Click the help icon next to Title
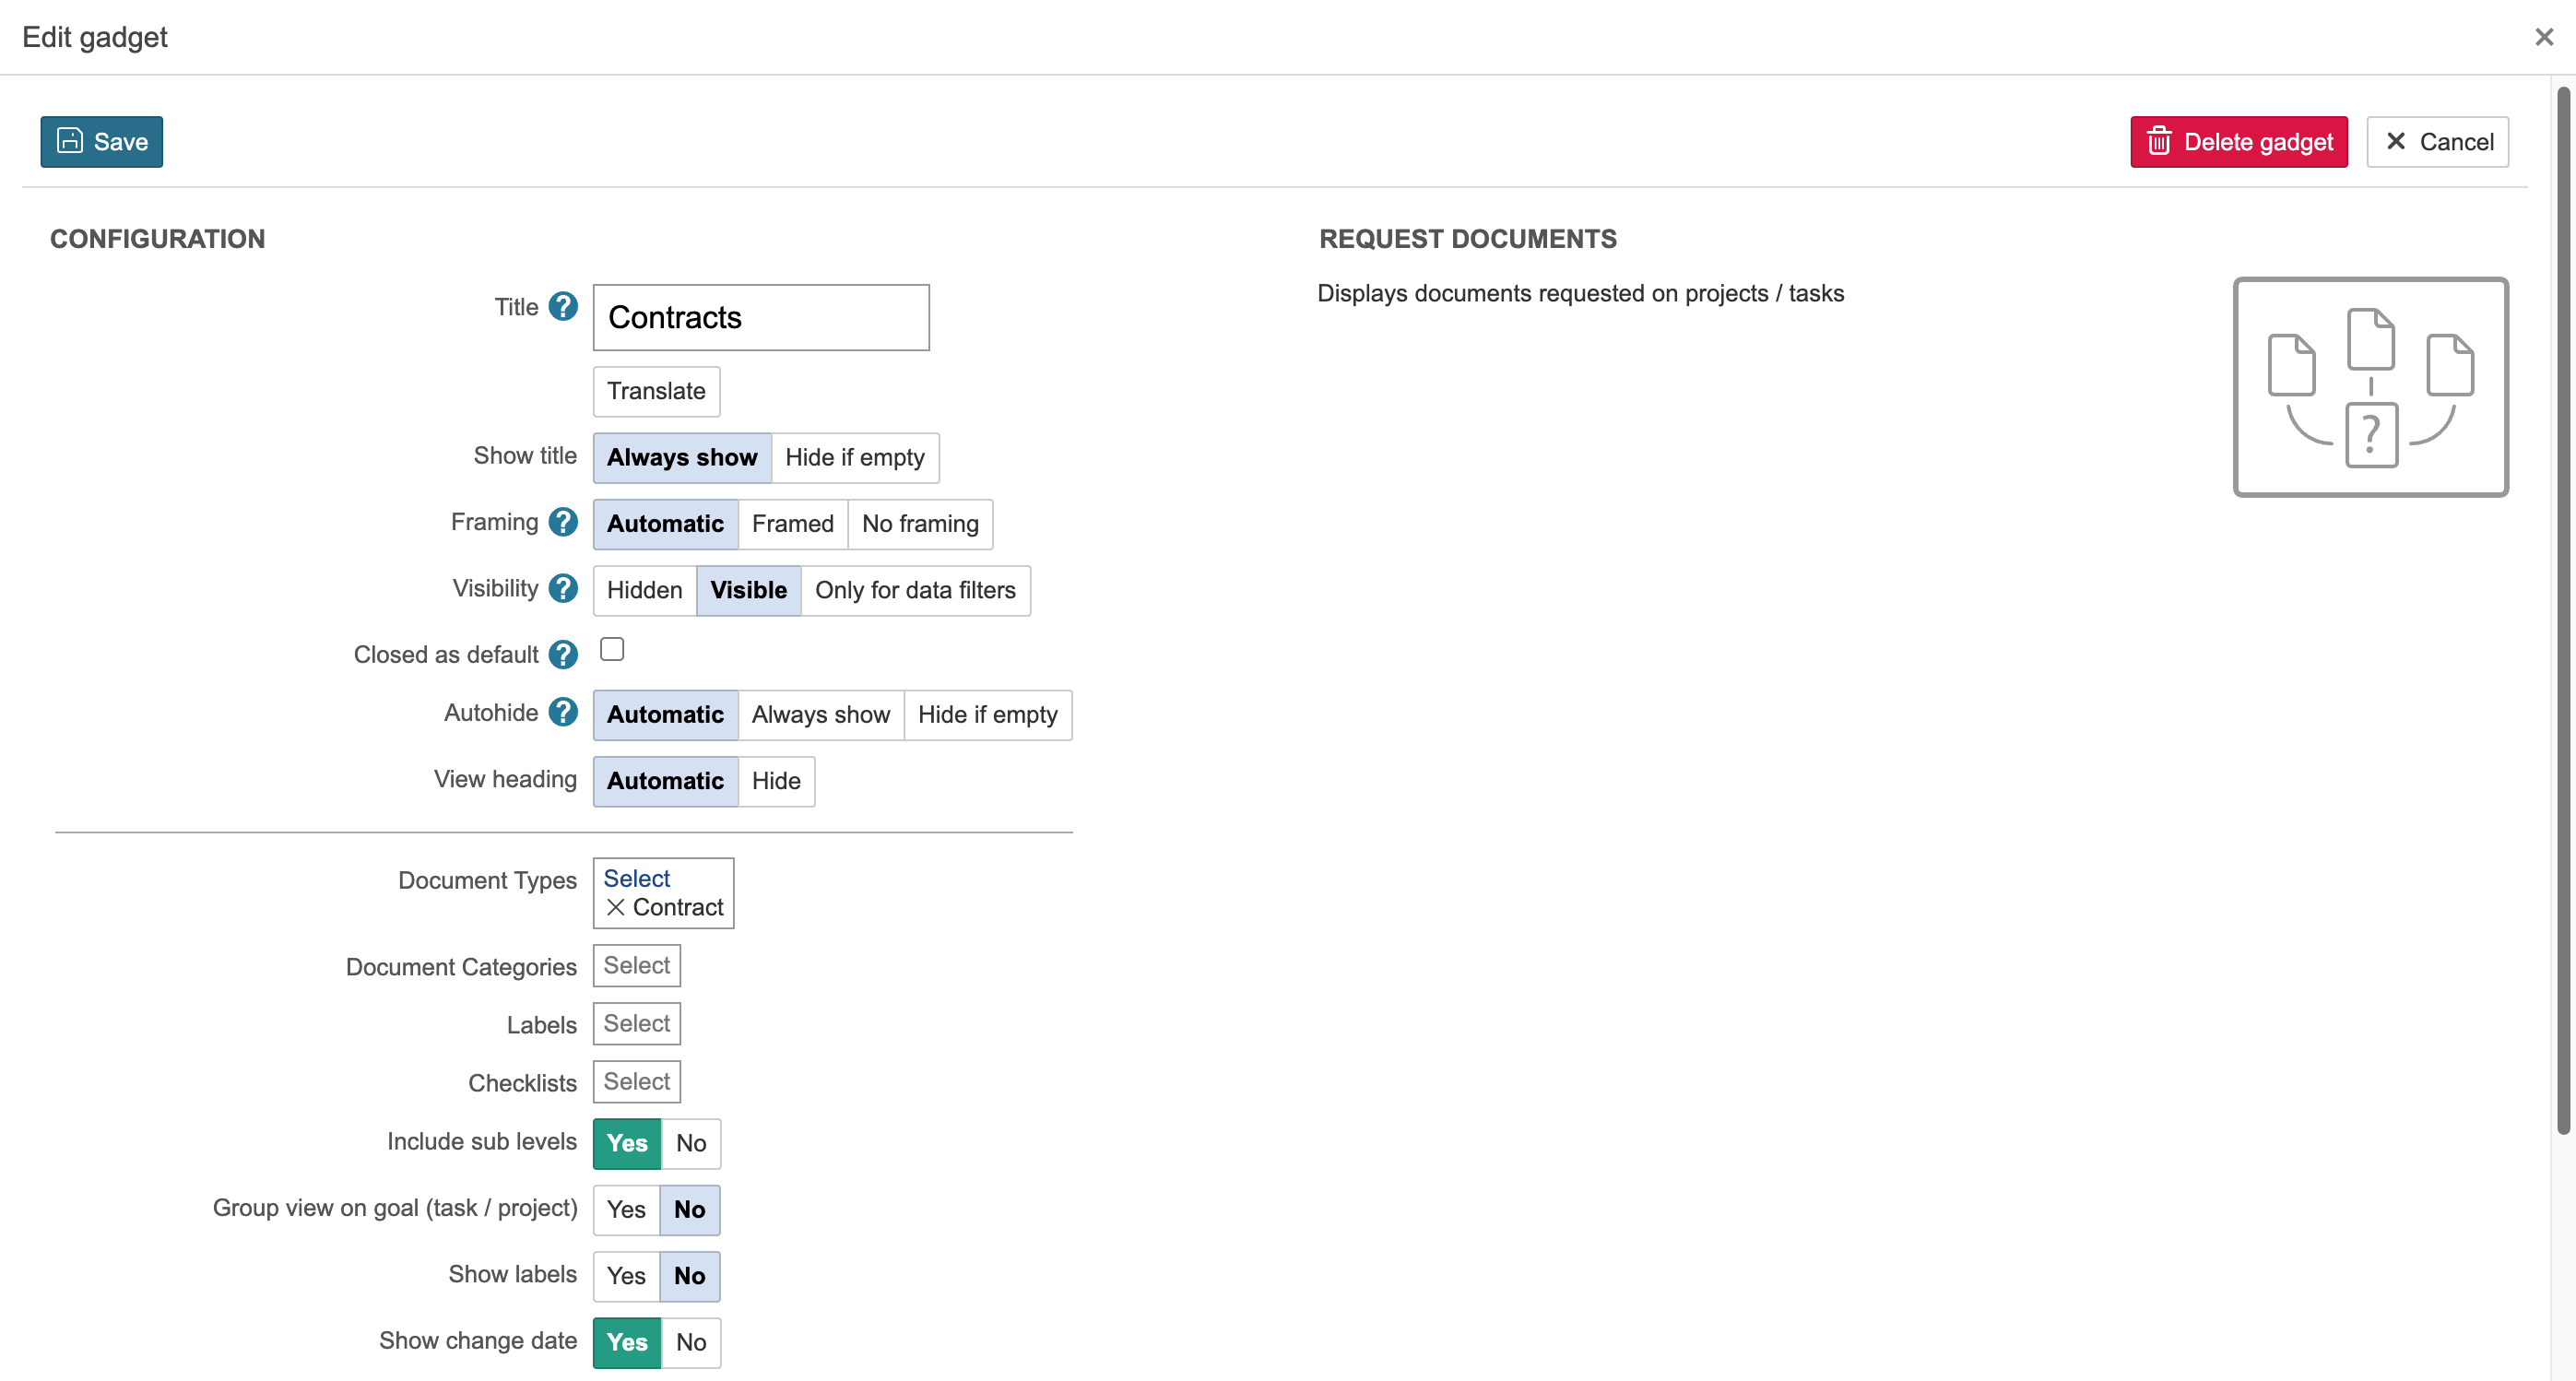 [x=563, y=307]
